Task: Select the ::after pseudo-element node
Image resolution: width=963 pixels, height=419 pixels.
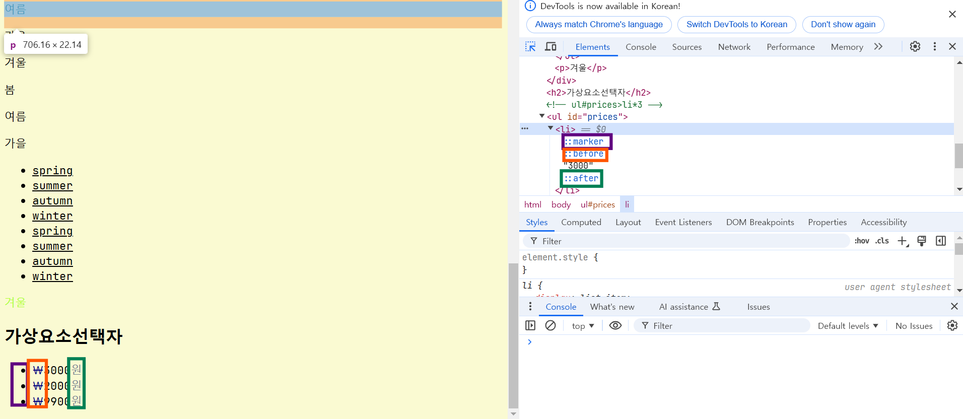Action: click(x=581, y=178)
